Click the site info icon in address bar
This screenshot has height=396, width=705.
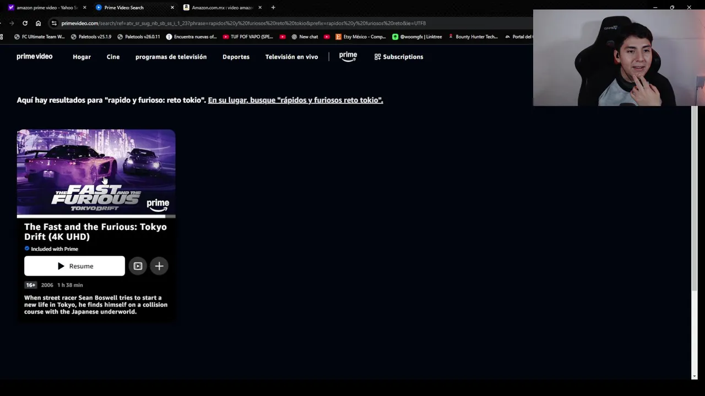[53, 23]
